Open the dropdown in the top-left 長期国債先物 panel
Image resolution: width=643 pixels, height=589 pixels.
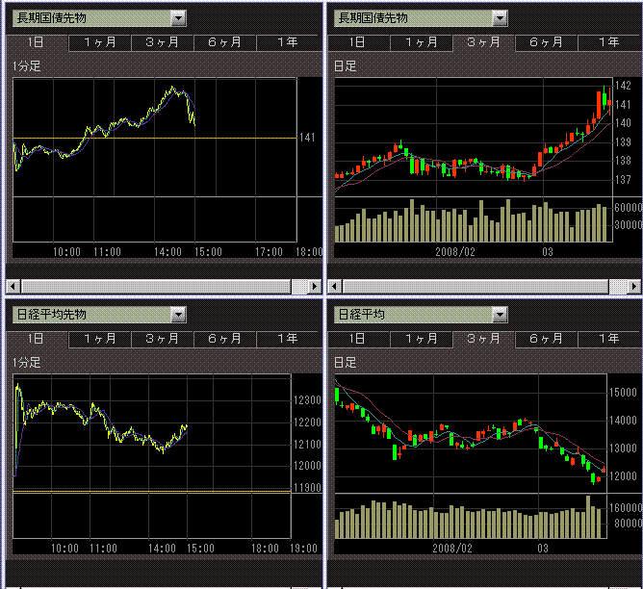(178, 18)
